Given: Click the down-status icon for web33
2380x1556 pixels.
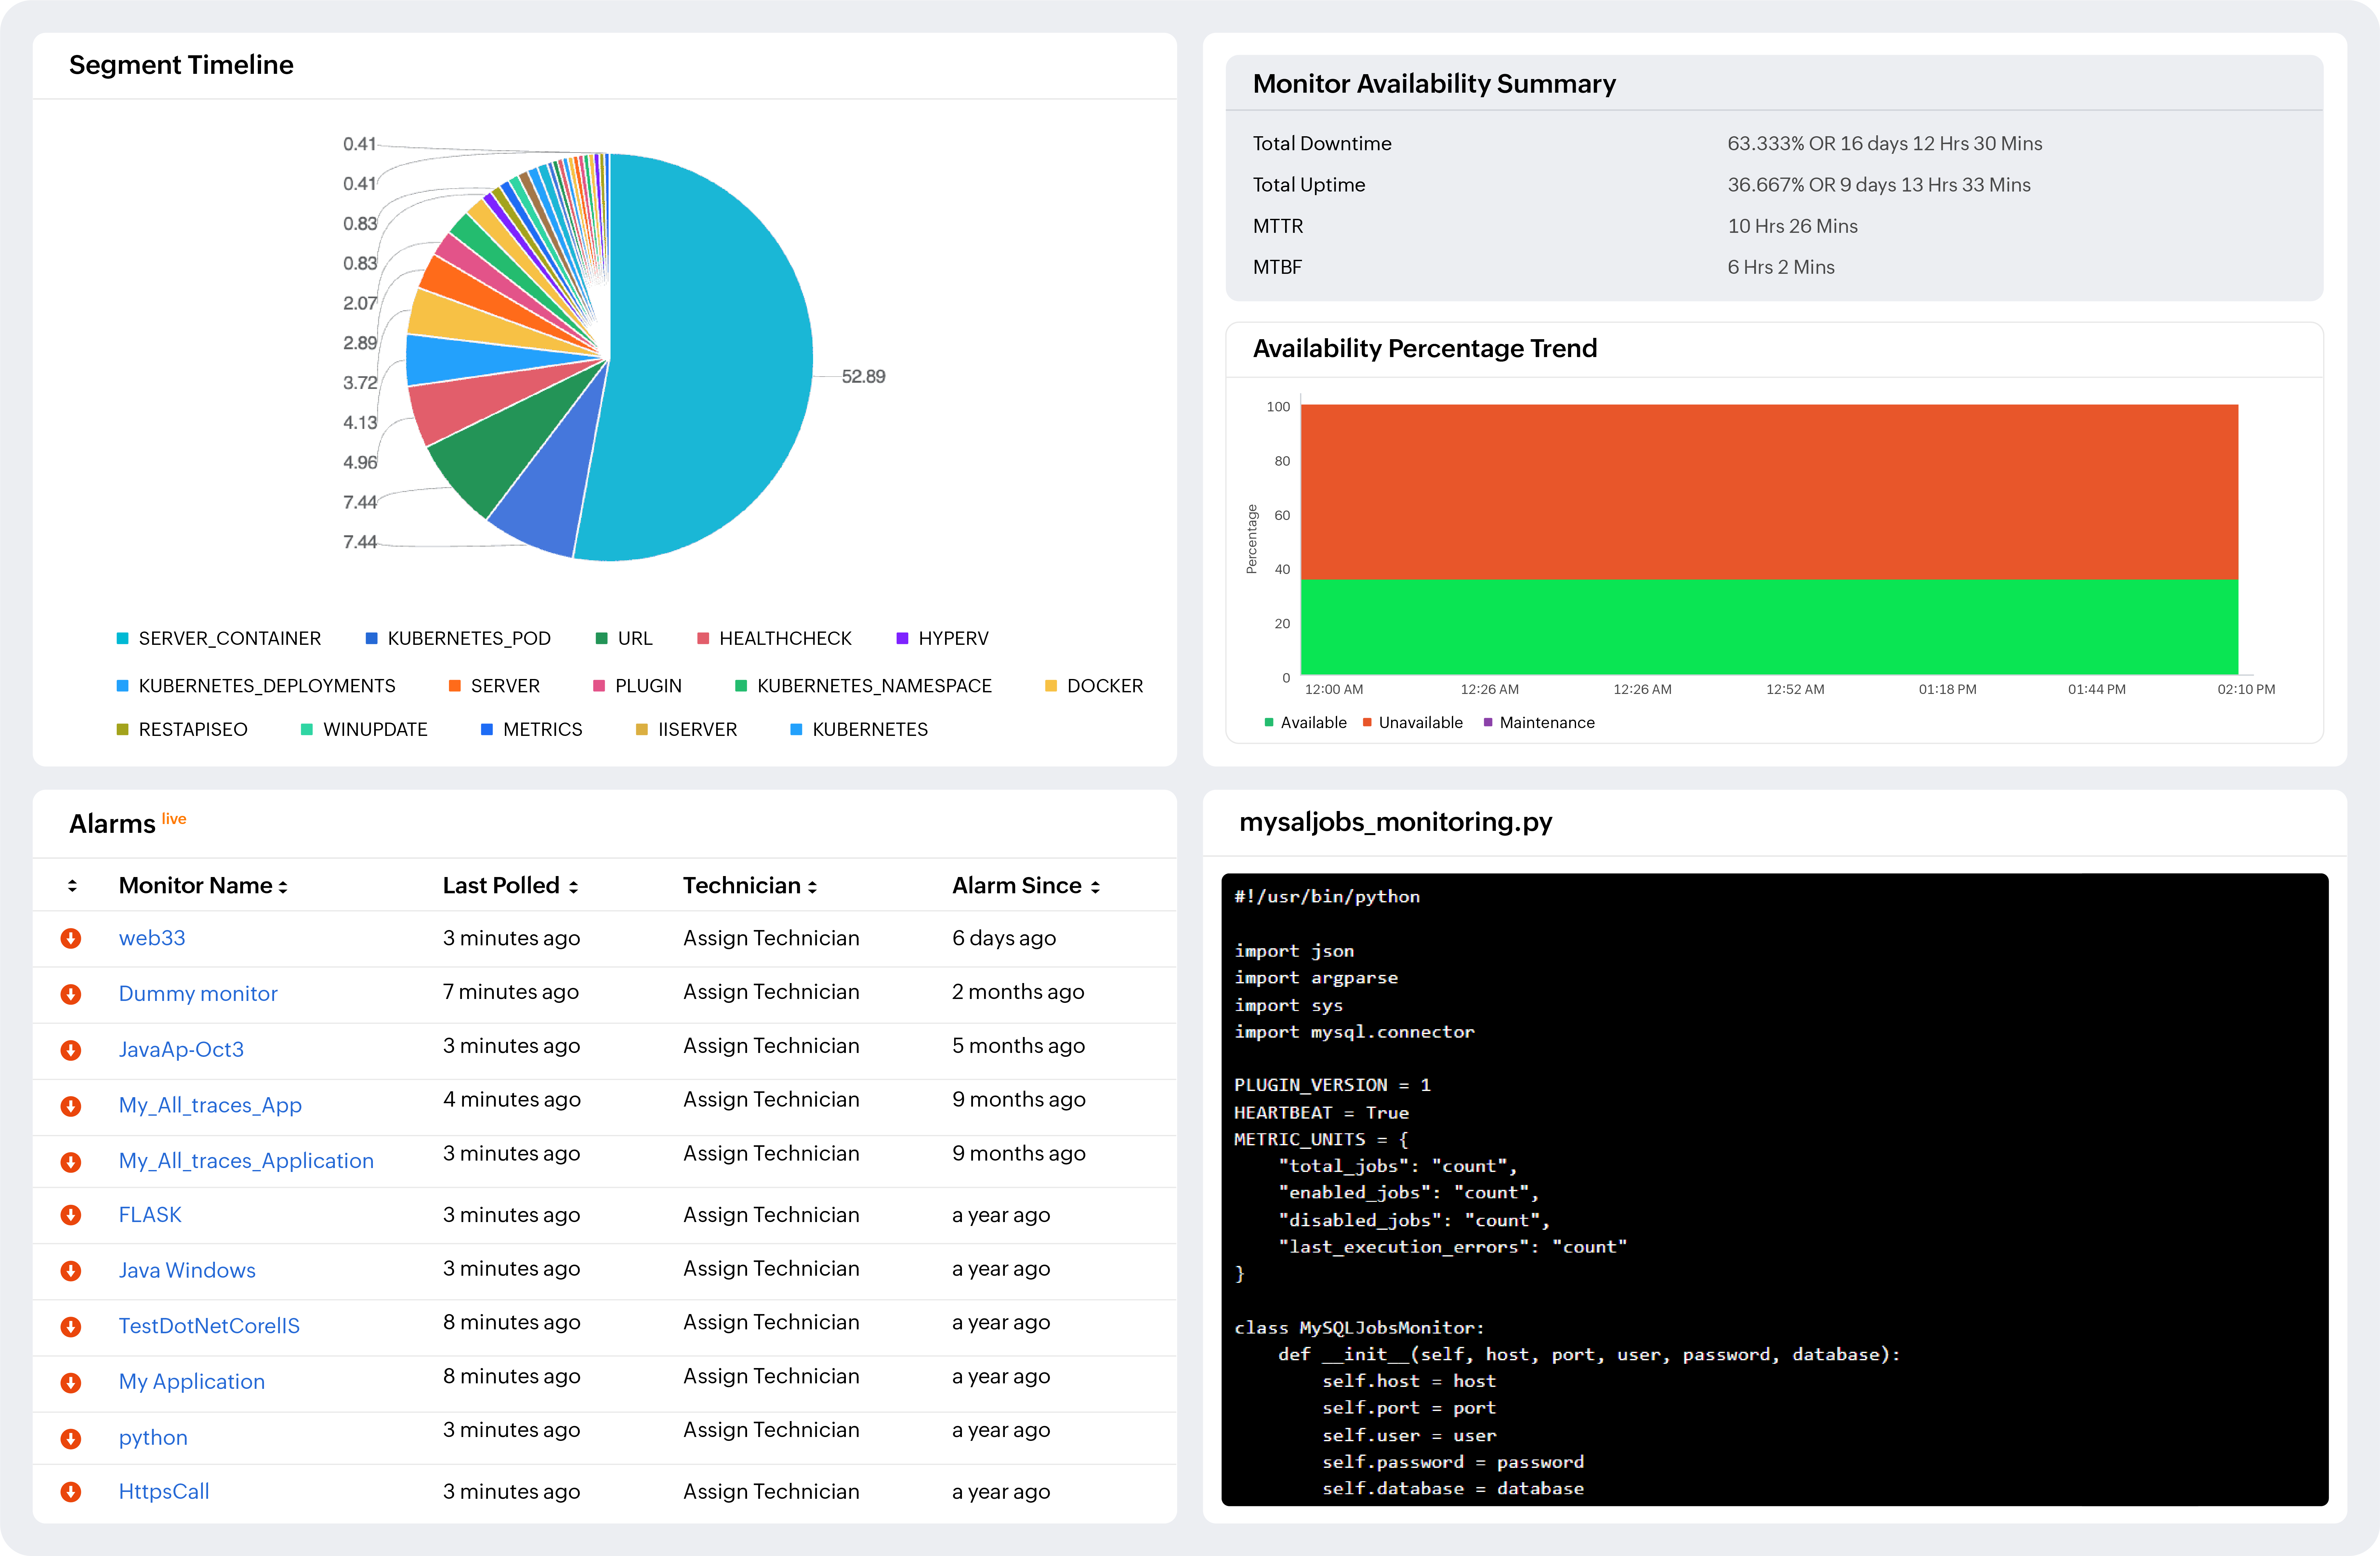Looking at the screenshot, I should pyautogui.click(x=71, y=938).
